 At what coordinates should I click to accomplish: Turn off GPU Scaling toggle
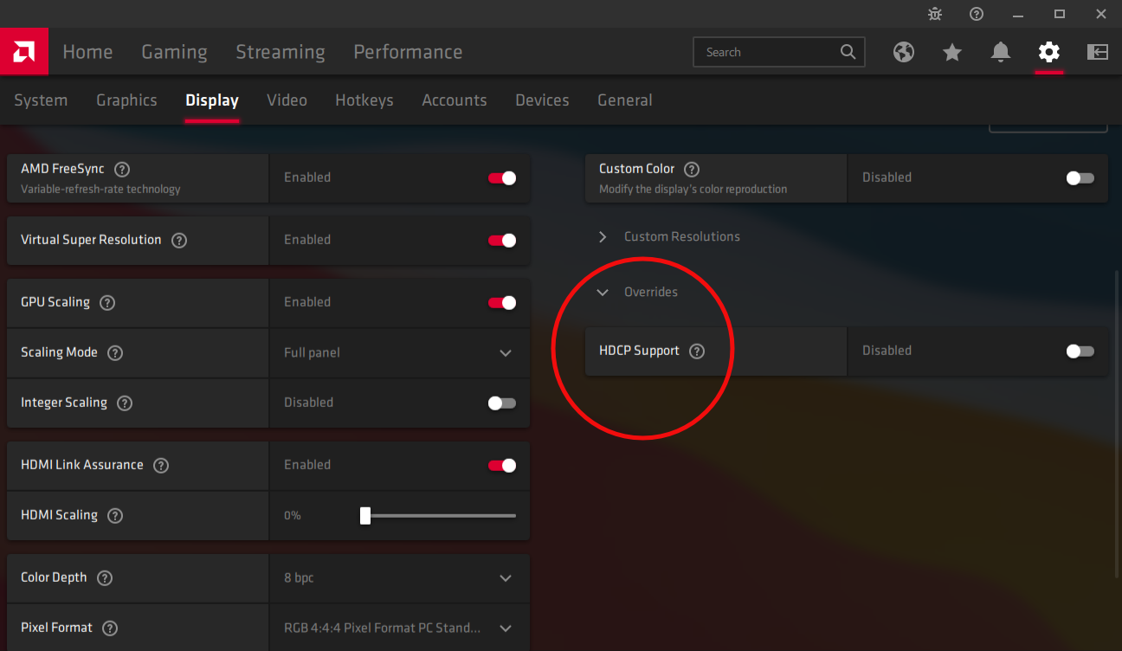[x=502, y=302]
